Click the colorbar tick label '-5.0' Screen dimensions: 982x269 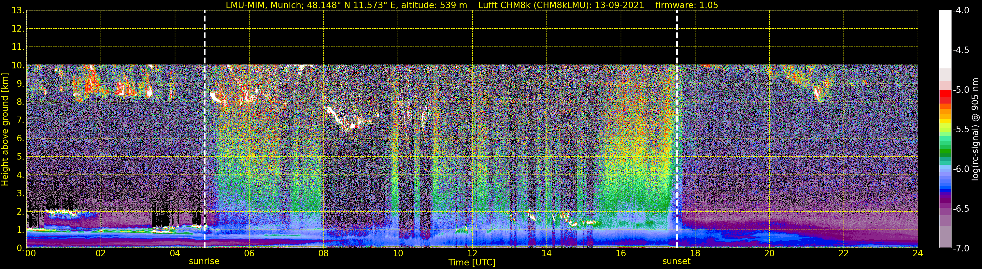click(x=961, y=90)
